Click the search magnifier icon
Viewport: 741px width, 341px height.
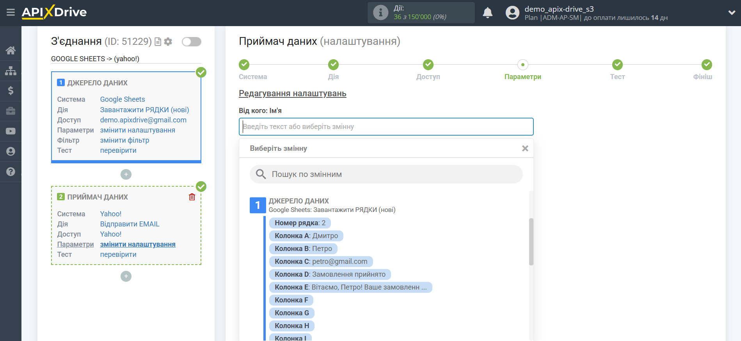(x=261, y=174)
